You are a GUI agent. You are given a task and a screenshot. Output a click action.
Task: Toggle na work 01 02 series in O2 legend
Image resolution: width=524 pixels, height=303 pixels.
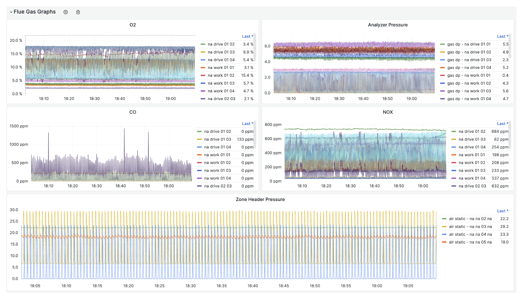(221, 75)
